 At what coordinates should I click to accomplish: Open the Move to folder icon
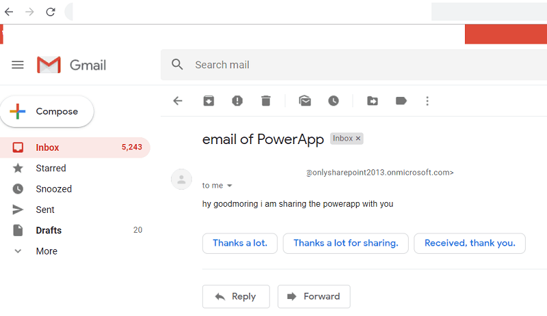click(373, 101)
